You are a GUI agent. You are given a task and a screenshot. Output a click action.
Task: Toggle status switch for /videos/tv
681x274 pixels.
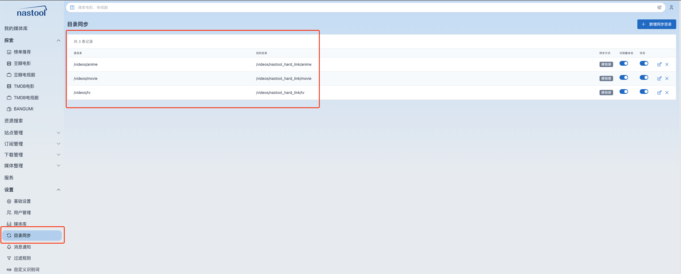coord(644,92)
